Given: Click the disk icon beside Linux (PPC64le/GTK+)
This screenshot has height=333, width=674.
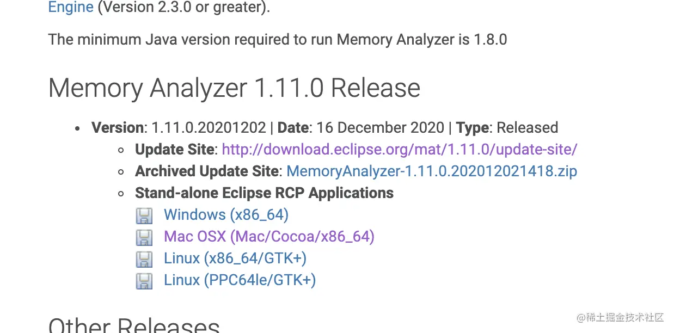Looking at the screenshot, I should [x=144, y=281].
